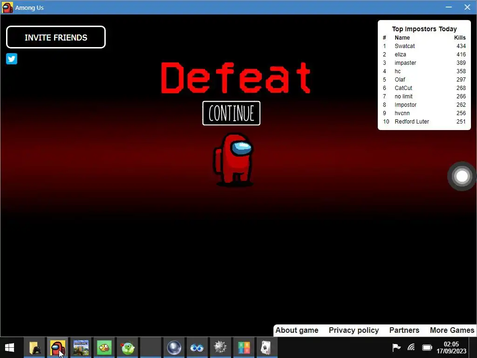Select CatCut in the leaderboard
Screen dimensions: 477x358
pyautogui.click(x=403, y=88)
